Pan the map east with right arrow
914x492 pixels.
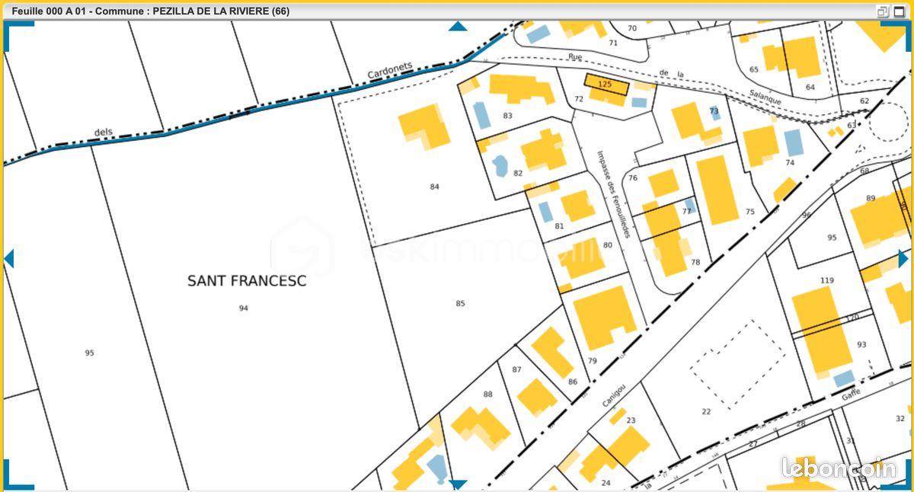coord(903,259)
